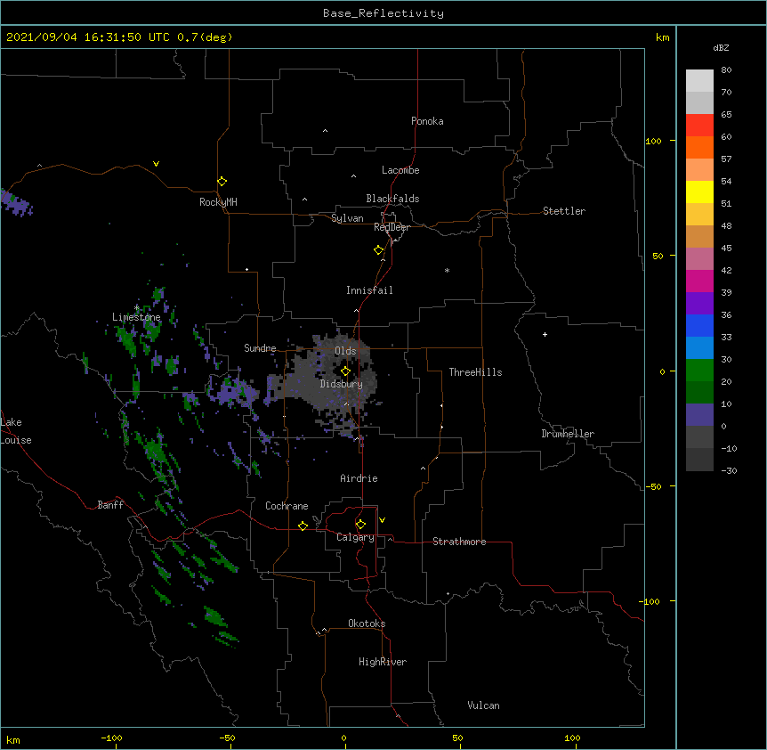Click the Vulcan label

pyautogui.click(x=483, y=705)
